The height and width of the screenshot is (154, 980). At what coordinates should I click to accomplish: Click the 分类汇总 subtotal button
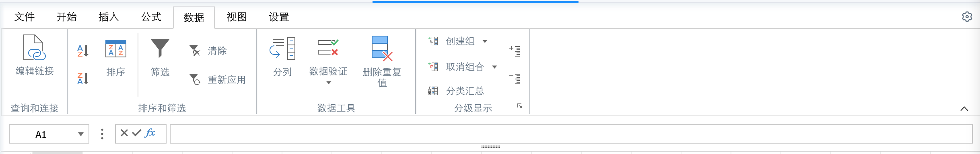coord(456,91)
